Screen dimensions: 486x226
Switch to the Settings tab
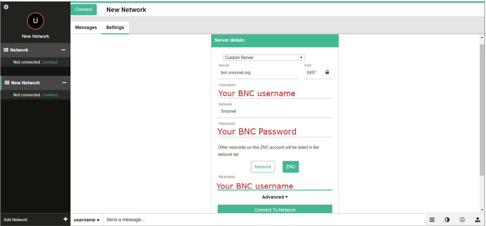pyautogui.click(x=115, y=27)
